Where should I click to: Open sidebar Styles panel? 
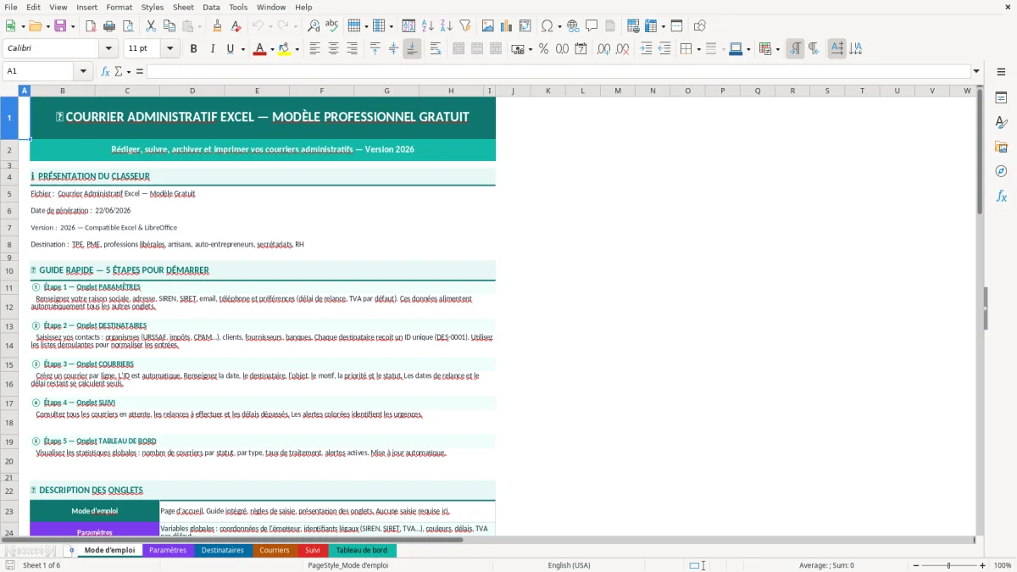coord(1001,122)
